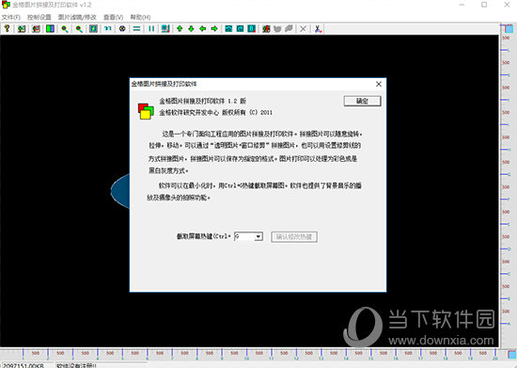The width and height of the screenshot is (517, 368).
Task: Click the 确定 button in the dialog
Action: pos(362,101)
